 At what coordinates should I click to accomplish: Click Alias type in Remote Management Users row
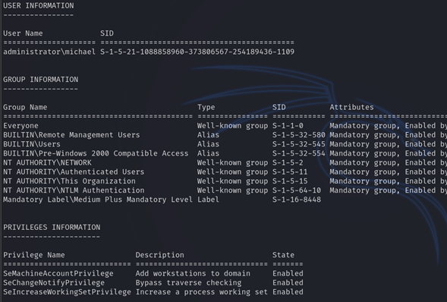(x=208, y=135)
